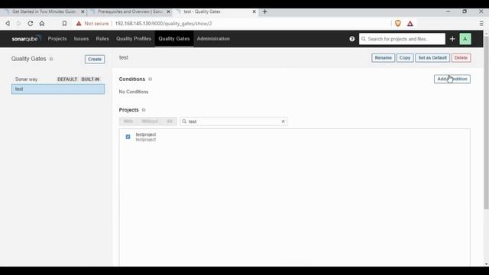Select the All filter

[x=170, y=121]
